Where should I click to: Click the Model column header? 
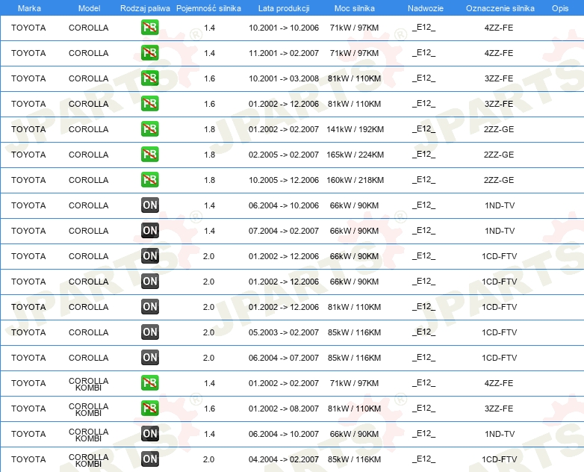pyautogui.click(x=89, y=8)
